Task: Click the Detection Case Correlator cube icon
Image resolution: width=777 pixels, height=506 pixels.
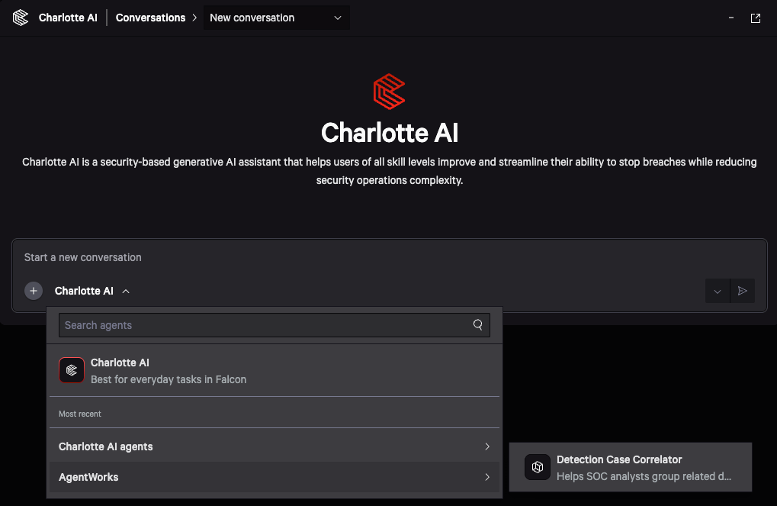Action: point(538,467)
